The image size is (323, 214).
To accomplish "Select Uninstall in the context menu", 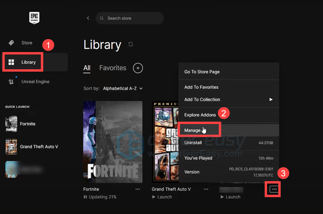I will (193, 143).
